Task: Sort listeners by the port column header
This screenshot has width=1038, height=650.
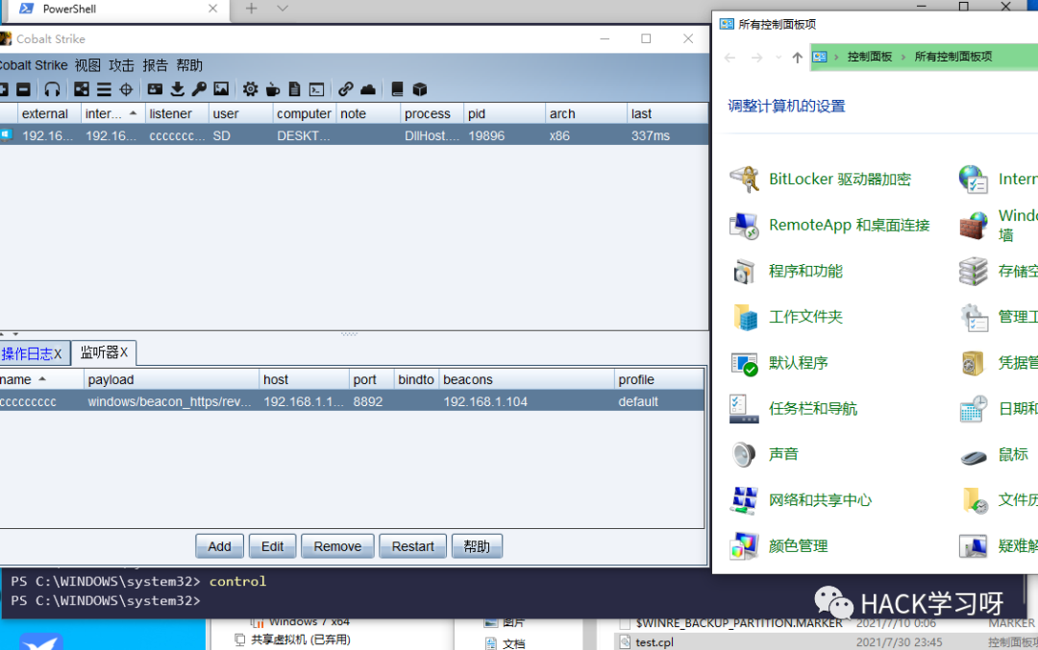Action: [371, 379]
